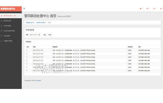Click 编辑 in row 7

pos(146,71)
